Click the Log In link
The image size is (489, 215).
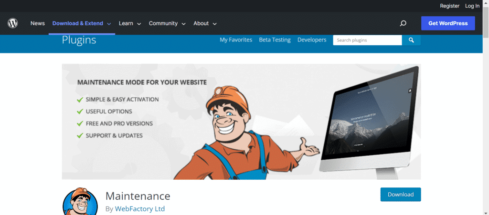[x=472, y=6]
